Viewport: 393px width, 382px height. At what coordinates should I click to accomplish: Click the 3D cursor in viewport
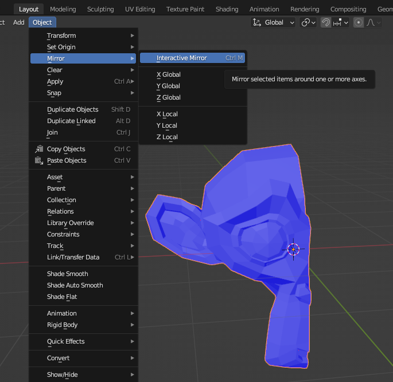[293, 249]
